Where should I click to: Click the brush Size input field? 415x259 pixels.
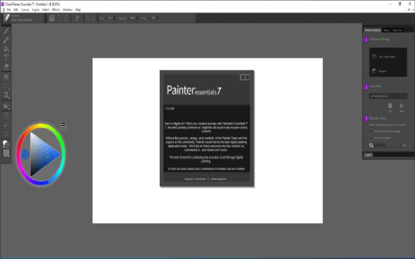point(109,18)
